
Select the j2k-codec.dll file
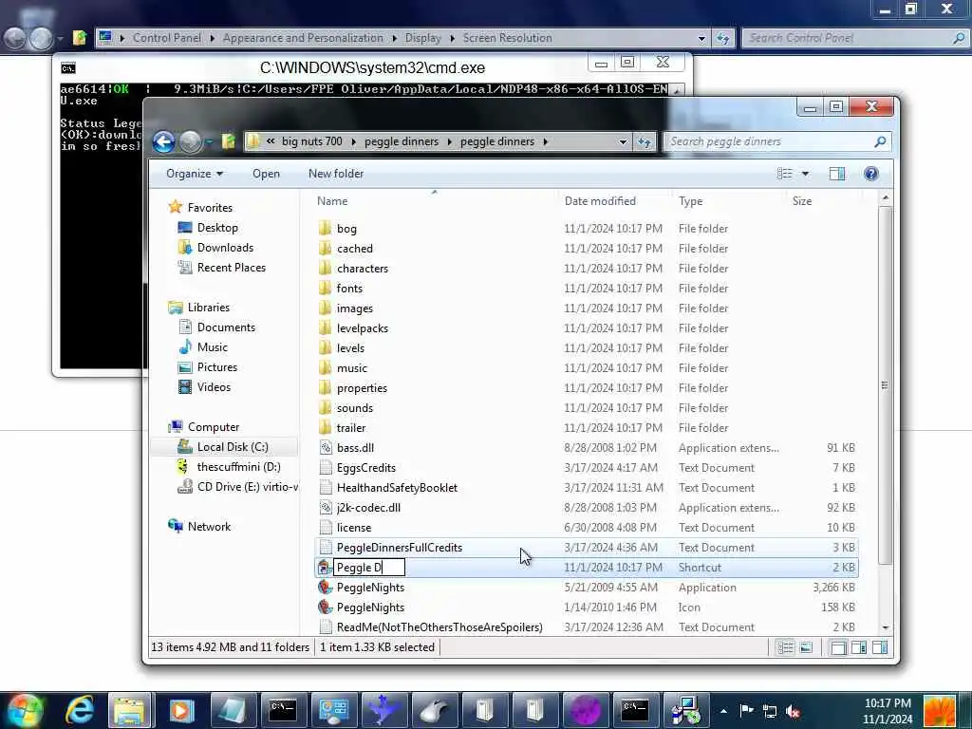[x=368, y=508]
